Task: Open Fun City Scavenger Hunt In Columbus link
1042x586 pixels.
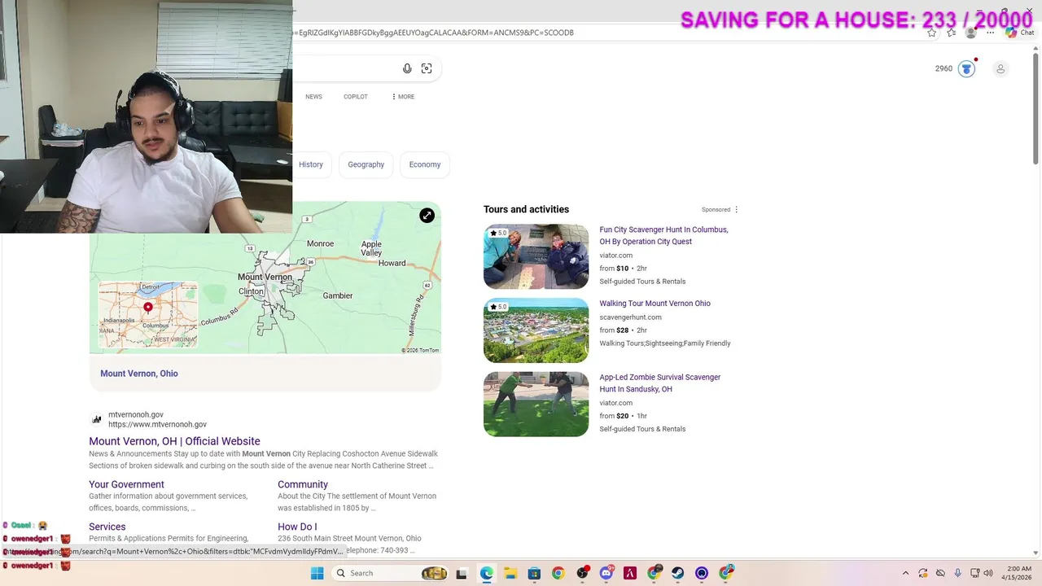Action: coord(663,235)
